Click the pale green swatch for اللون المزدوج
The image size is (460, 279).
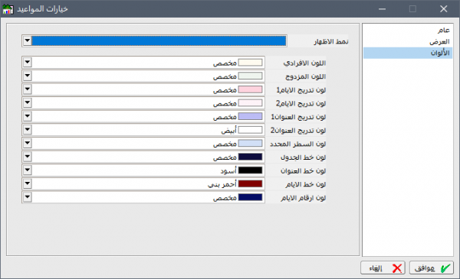250,76
